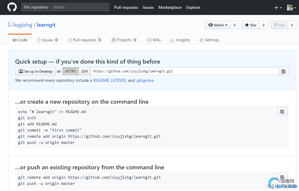Click the forks count 0
This screenshot has height=191, width=299.
292,25
